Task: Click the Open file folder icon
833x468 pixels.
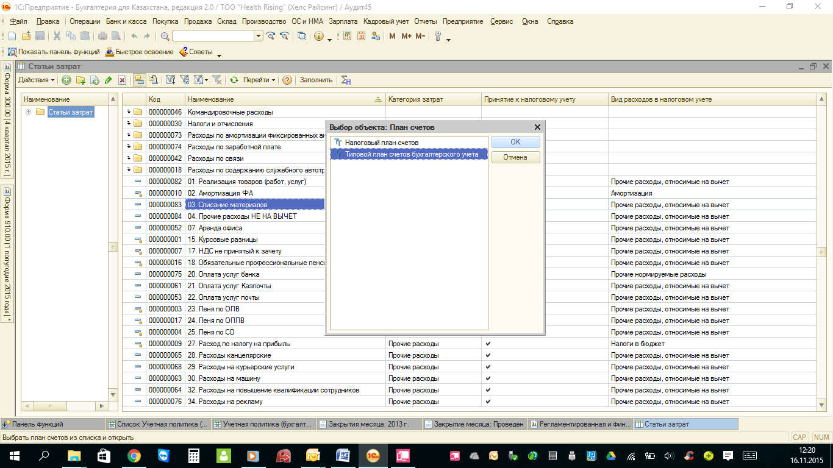Action: (26, 37)
